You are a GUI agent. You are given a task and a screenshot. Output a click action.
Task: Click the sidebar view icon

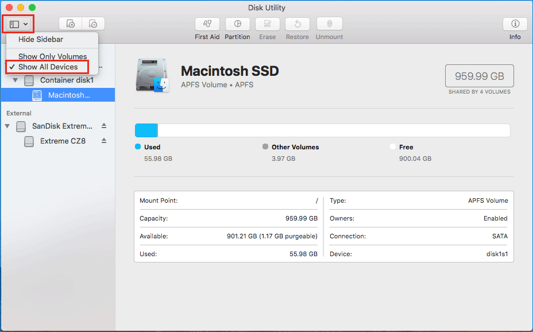pos(14,24)
